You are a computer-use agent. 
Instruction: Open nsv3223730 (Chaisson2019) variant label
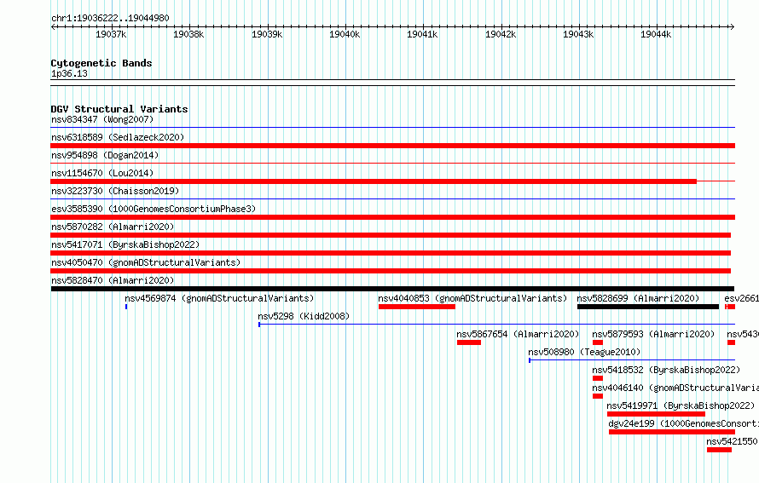click(115, 191)
